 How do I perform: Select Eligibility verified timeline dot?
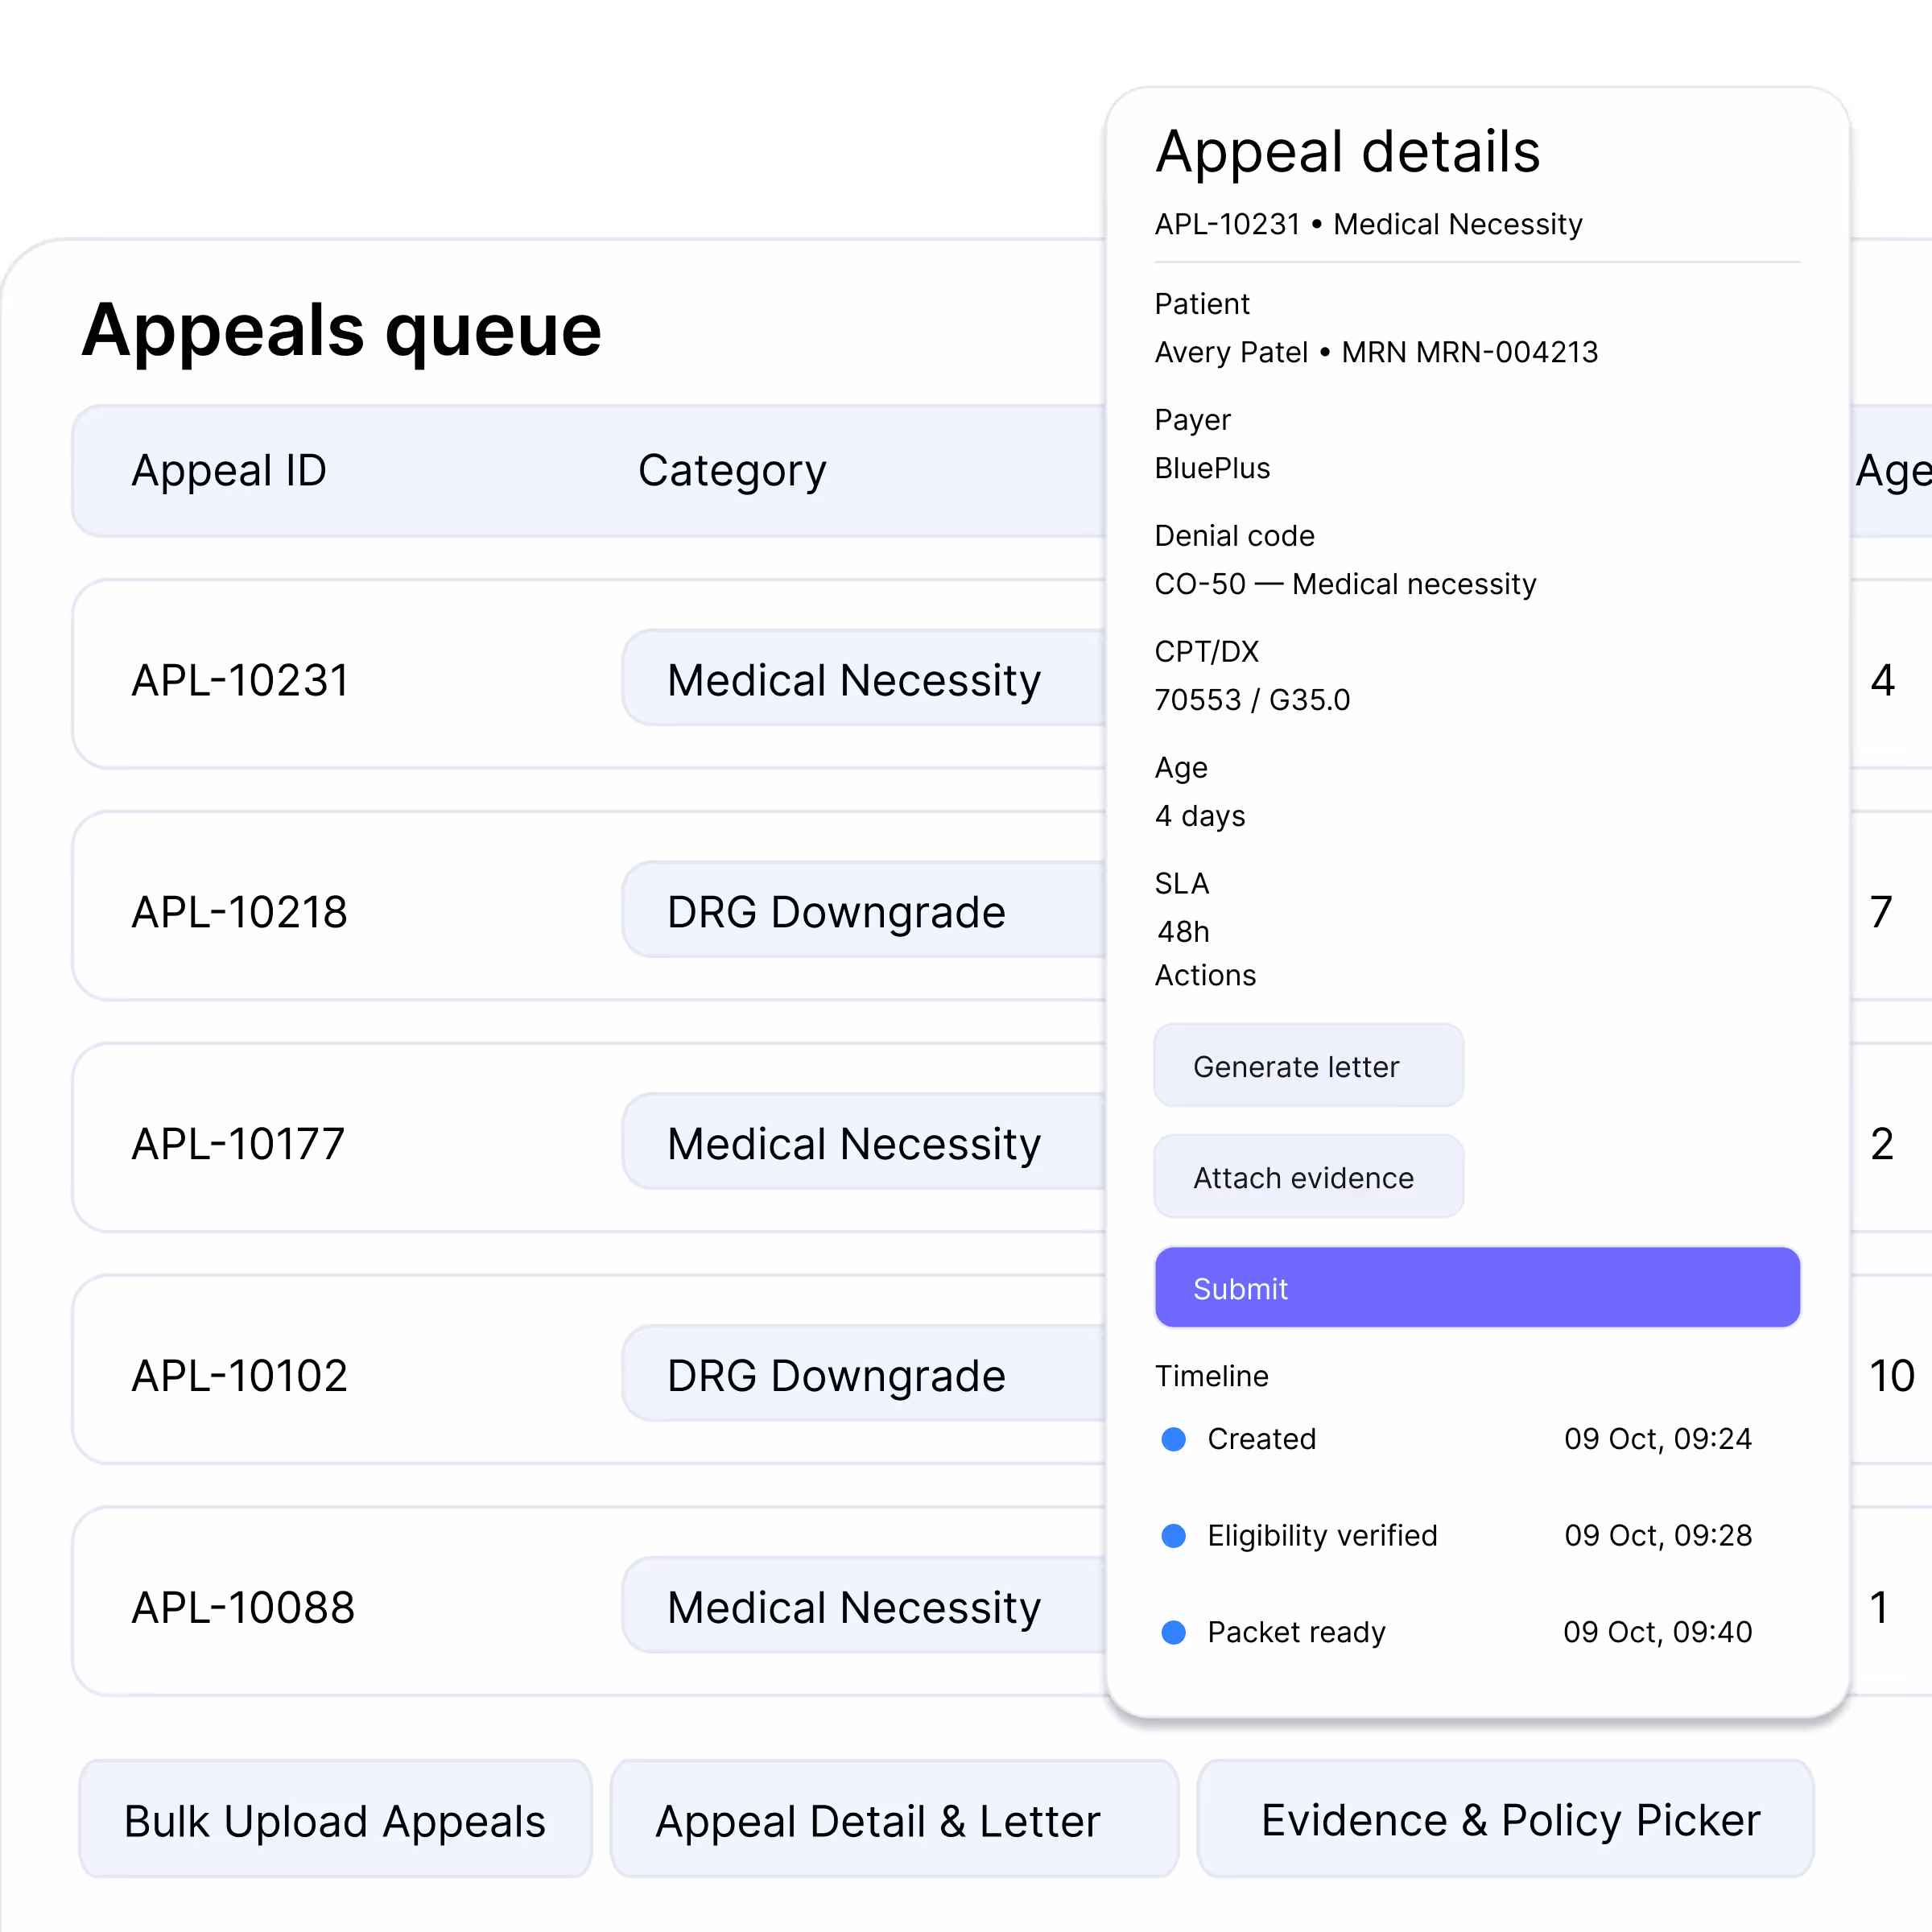(x=1173, y=1536)
